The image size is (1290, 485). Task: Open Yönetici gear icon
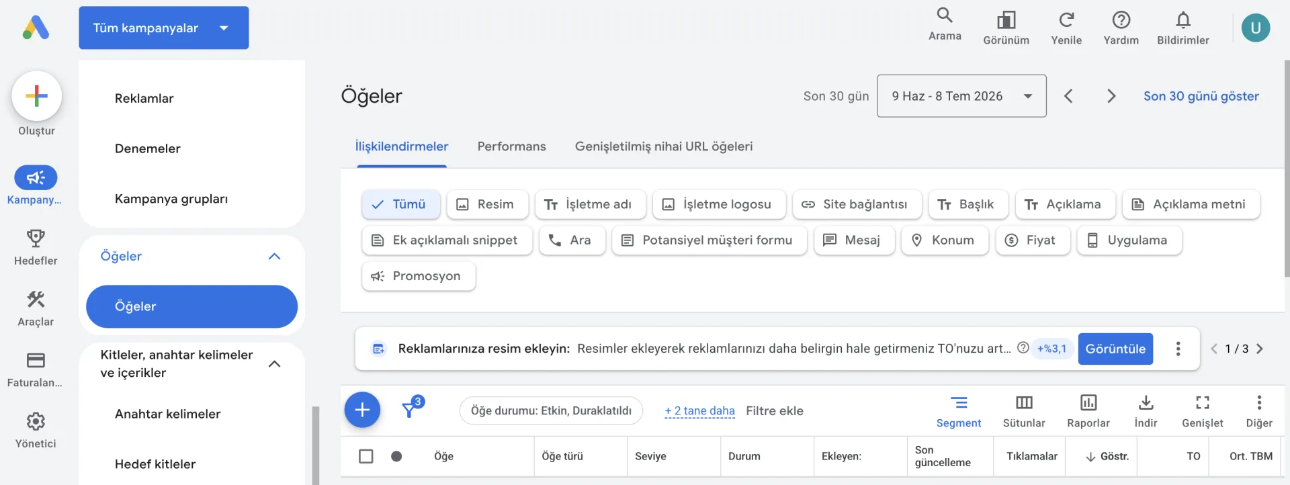click(x=36, y=421)
